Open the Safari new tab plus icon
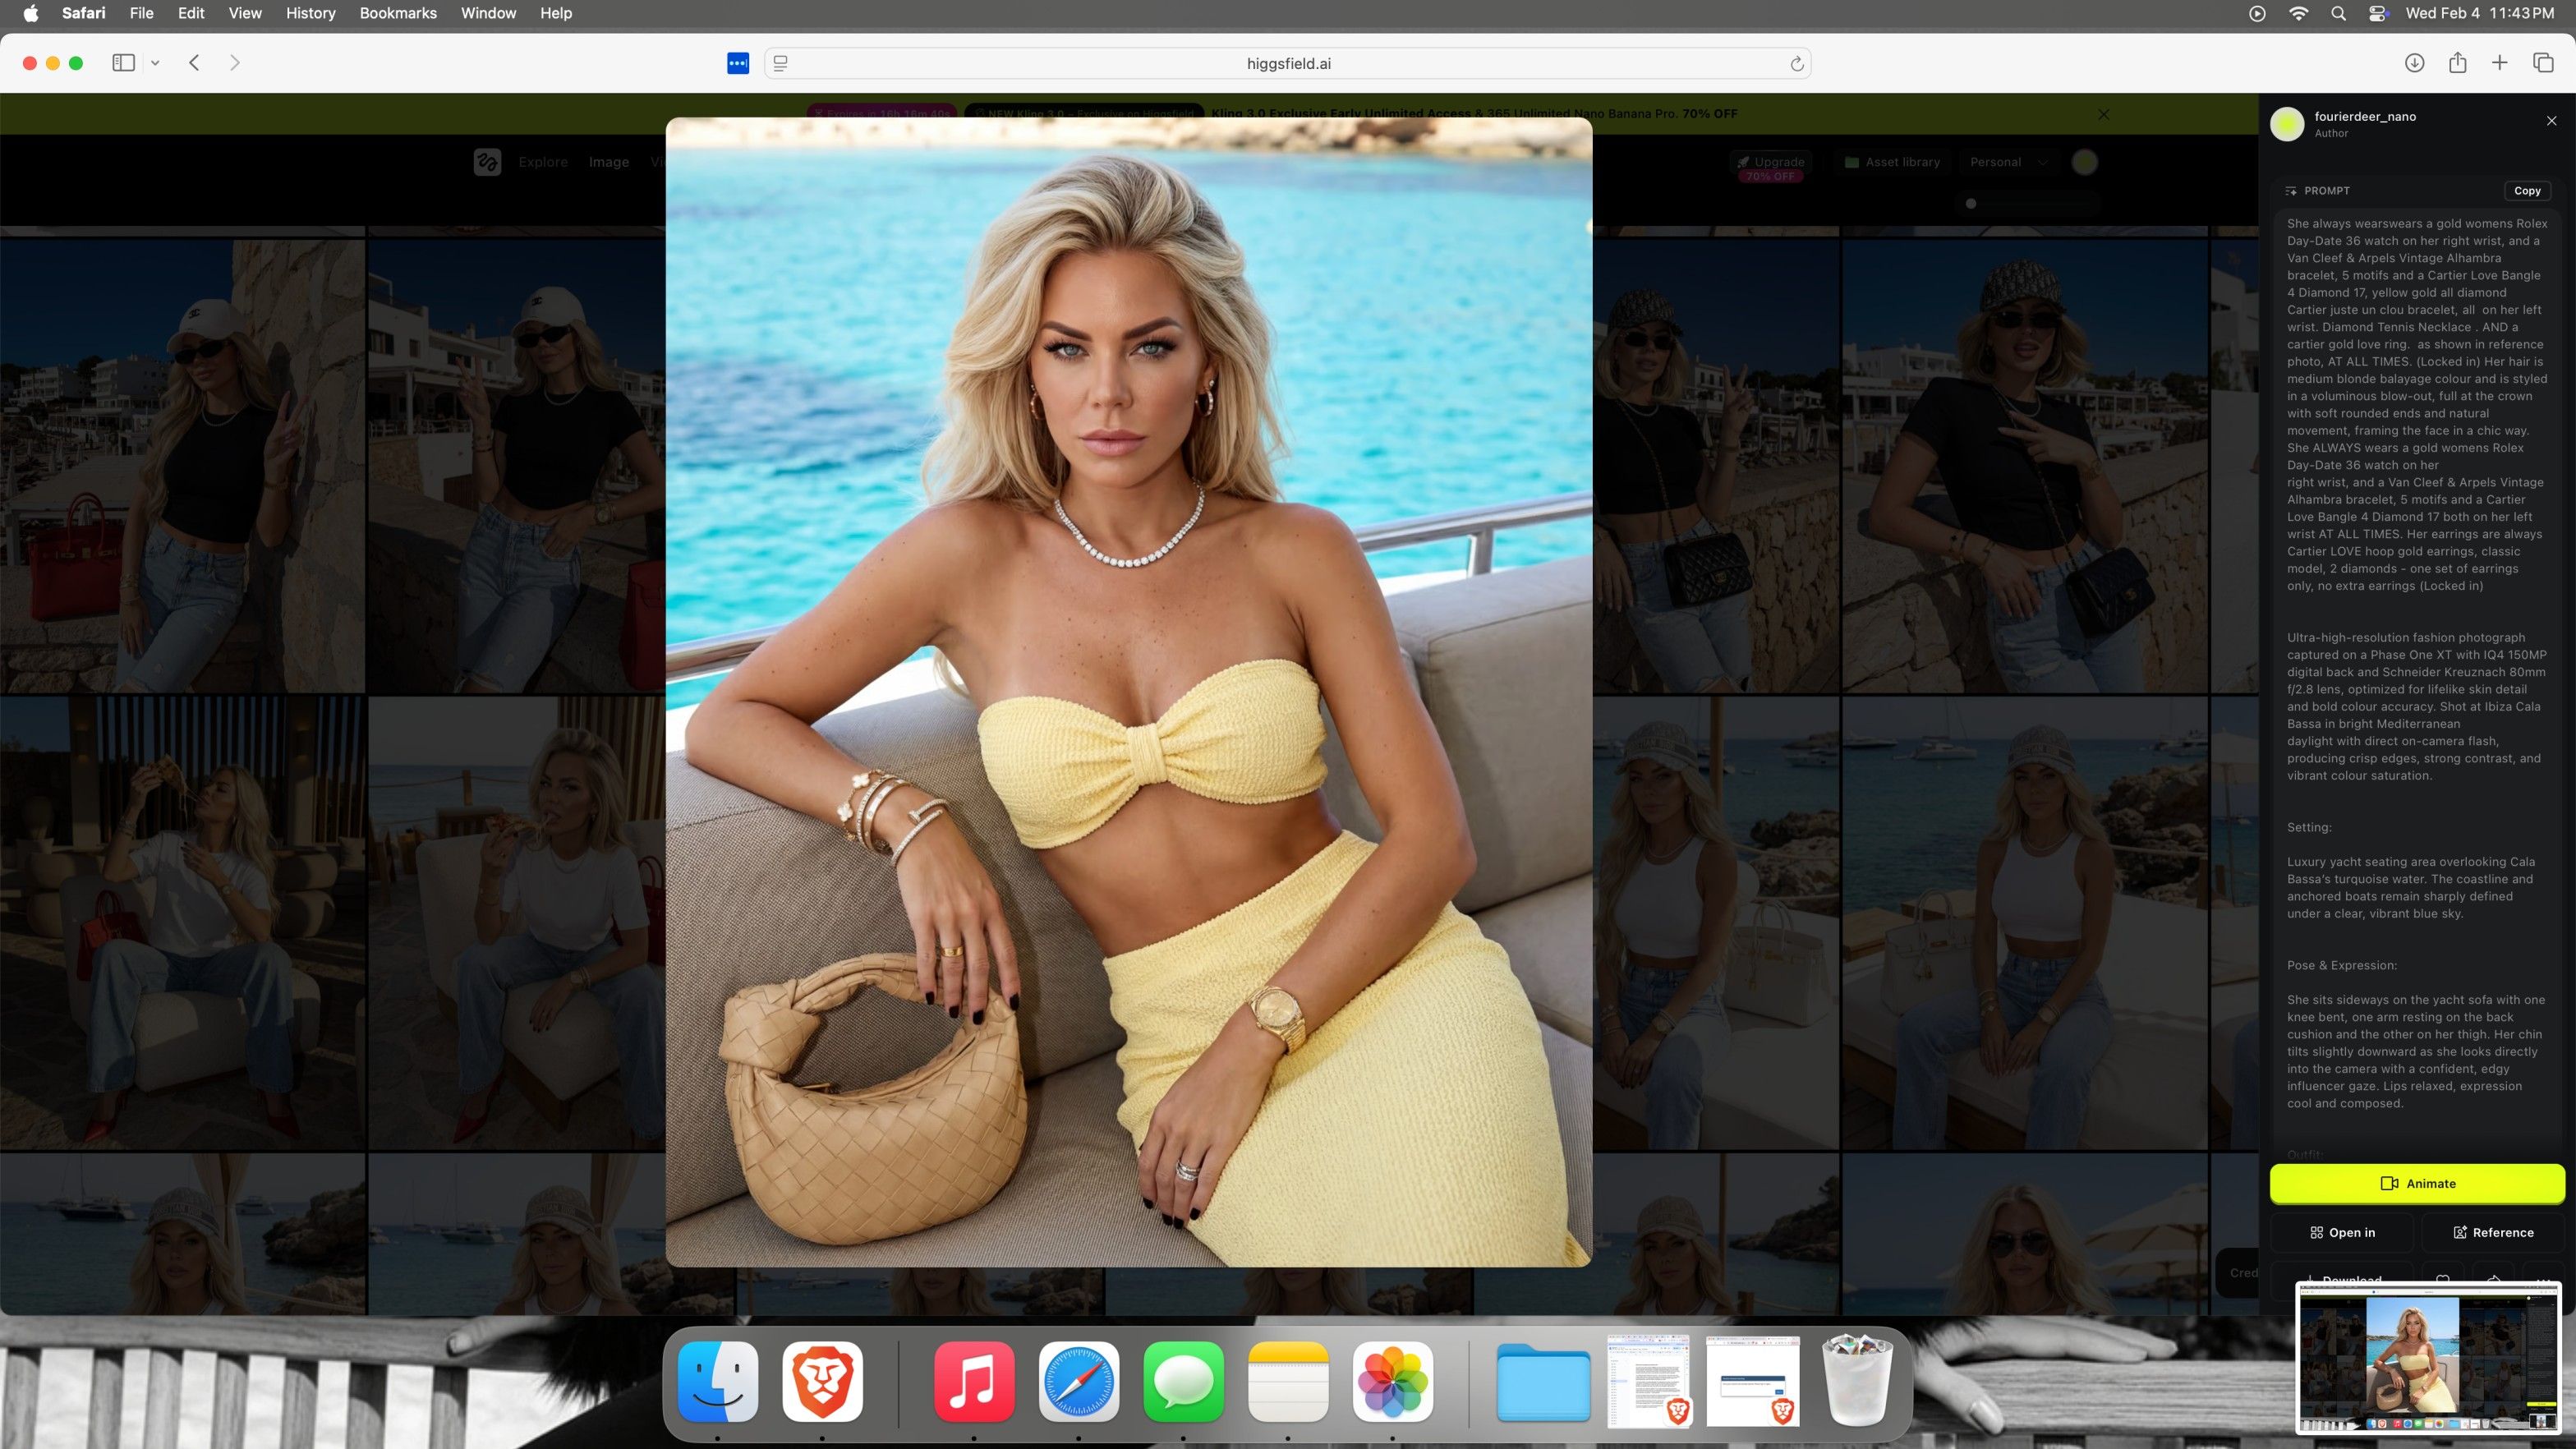The image size is (2576, 1449). point(2499,63)
